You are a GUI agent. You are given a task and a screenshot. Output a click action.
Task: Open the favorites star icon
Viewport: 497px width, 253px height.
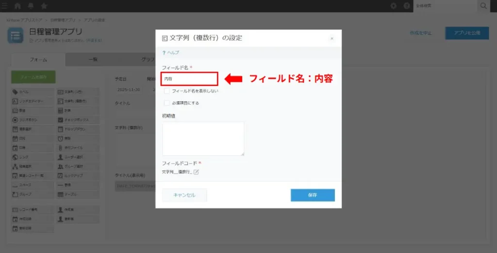click(x=44, y=6)
